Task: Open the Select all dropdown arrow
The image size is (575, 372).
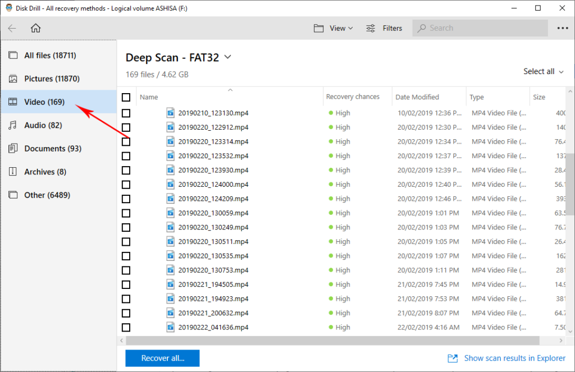Action: [x=560, y=71]
